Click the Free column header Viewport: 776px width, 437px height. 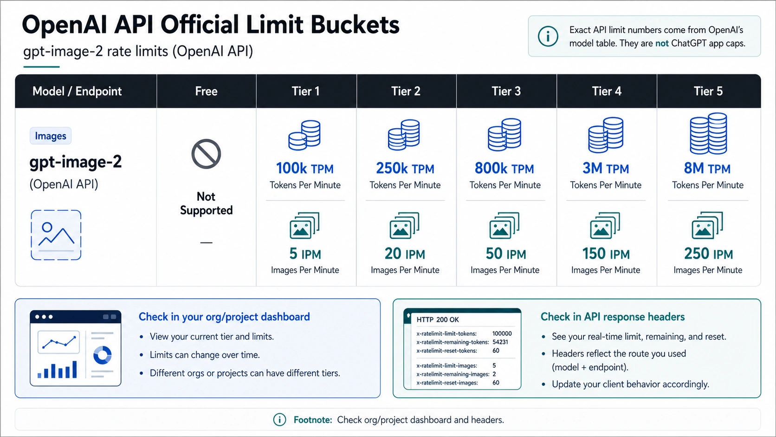(x=206, y=91)
